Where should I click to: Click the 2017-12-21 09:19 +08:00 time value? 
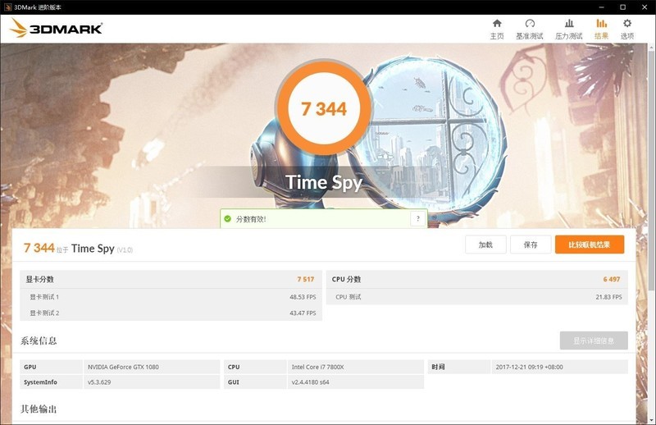pos(529,367)
